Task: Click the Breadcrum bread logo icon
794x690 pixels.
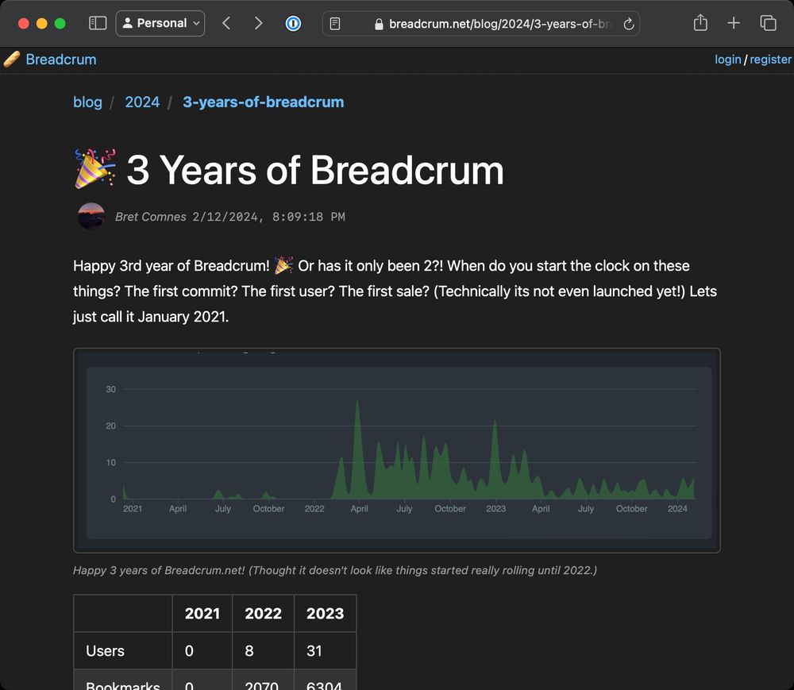Action: point(12,60)
